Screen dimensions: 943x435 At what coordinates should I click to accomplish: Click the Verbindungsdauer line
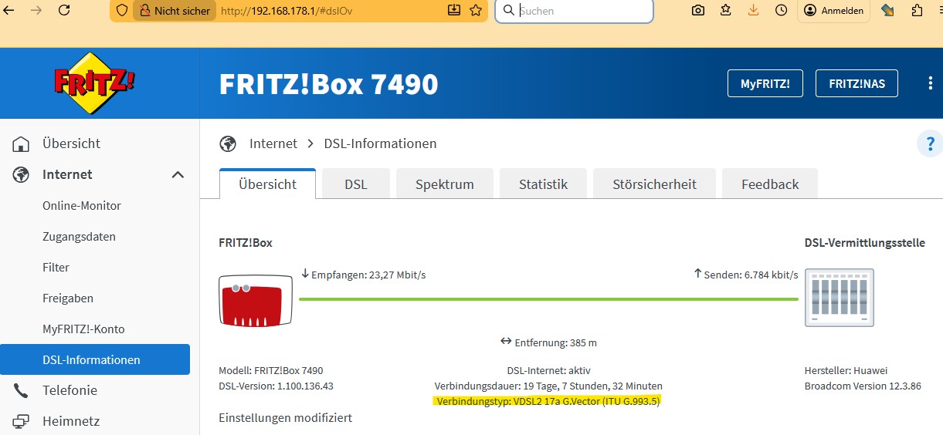(x=548, y=386)
